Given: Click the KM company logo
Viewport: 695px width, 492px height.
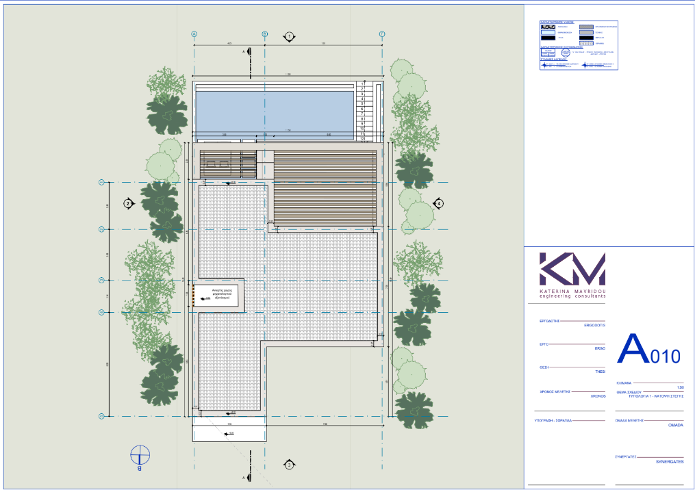Looking at the screenshot, I should [x=572, y=270].
